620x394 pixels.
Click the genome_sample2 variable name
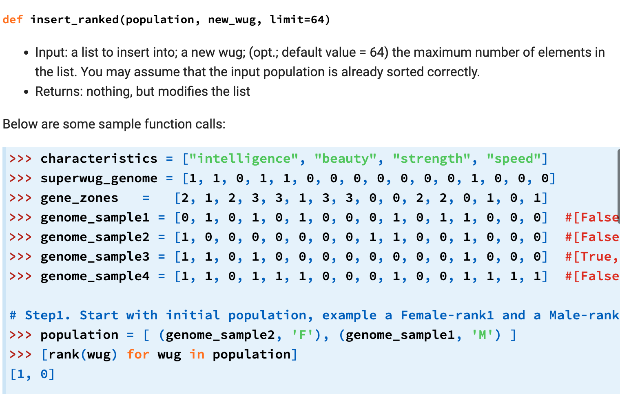click(x=95, y=237)
